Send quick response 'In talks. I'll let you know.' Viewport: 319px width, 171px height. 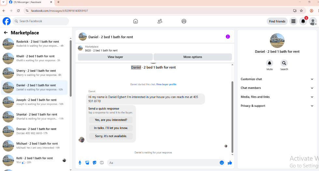[x=111, y=128]
